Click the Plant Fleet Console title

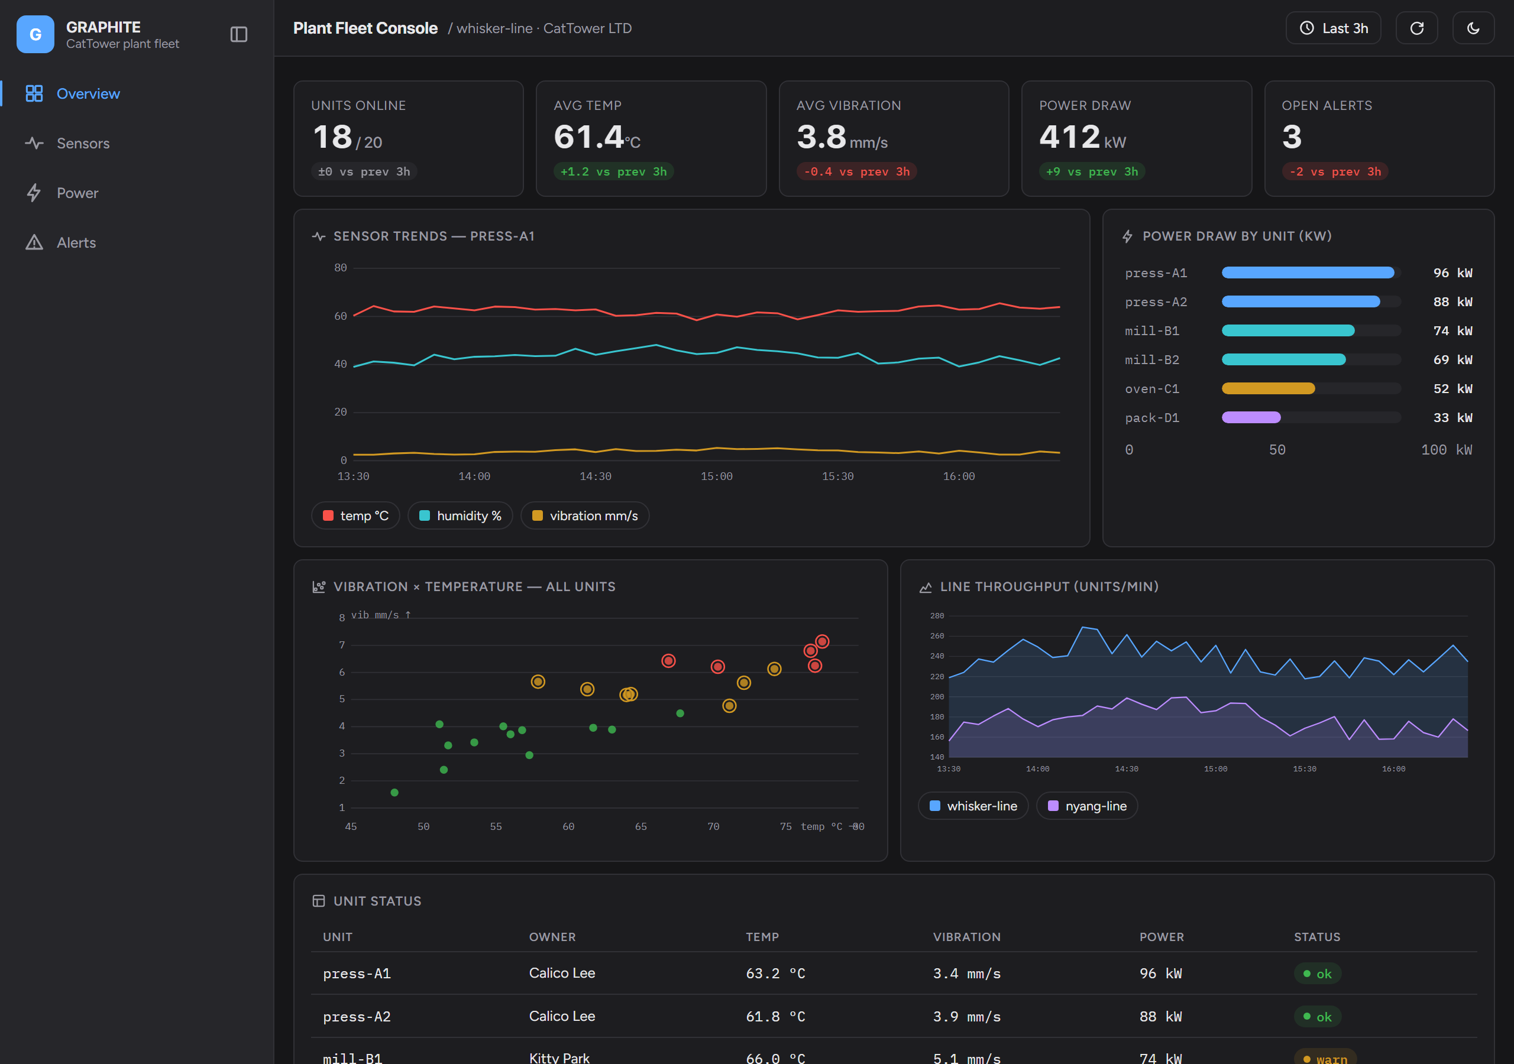click(365, 28)
